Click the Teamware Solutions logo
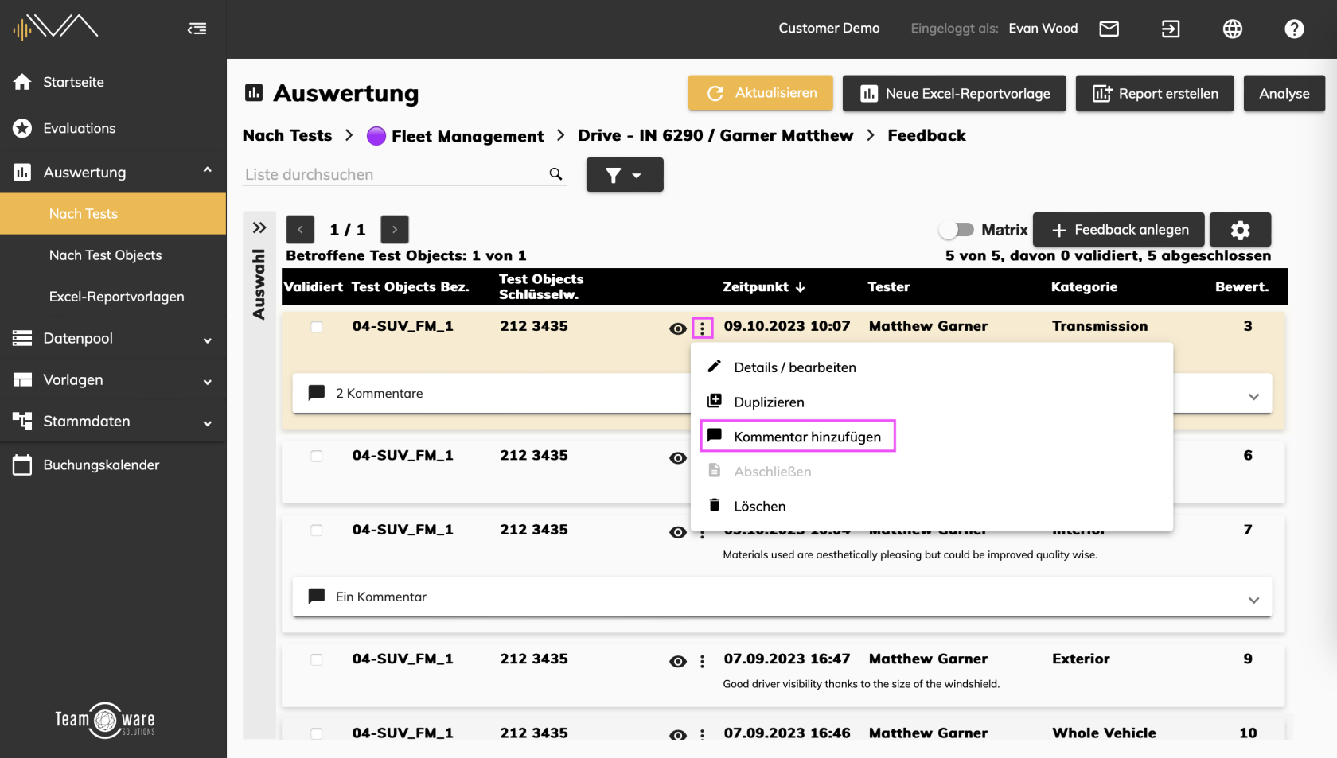Image resolution: width=1337 pixels, height=758 pixels. [x=105, y=720]
